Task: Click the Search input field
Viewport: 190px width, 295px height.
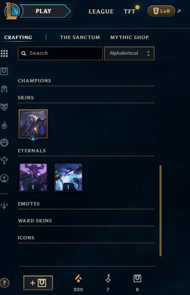Action: pyautogui.click(x=60, y=53)
